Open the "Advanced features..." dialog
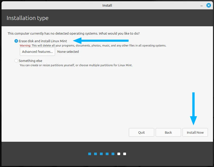This screenshot has width=214, height=167. pyautogui.click(x=37, y=52)
